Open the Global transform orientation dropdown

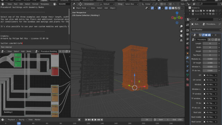click(147, 4)
